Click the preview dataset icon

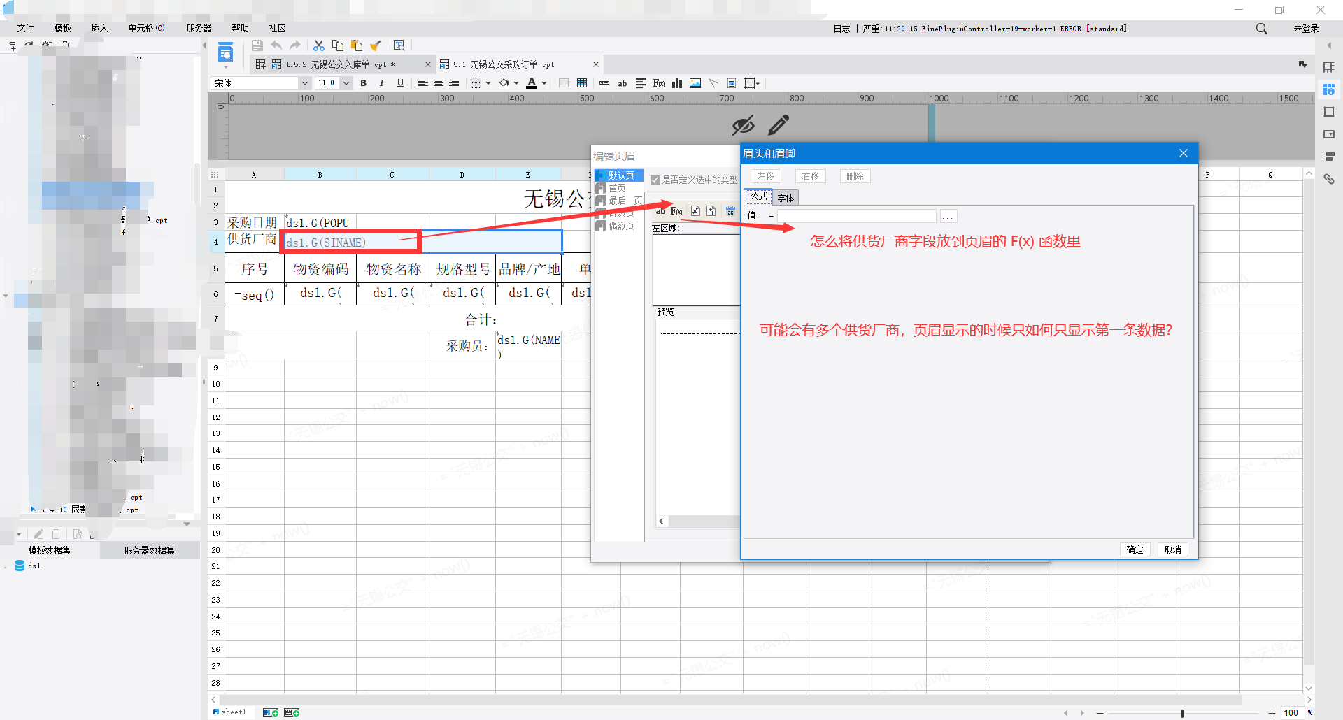tap(78, 534)
